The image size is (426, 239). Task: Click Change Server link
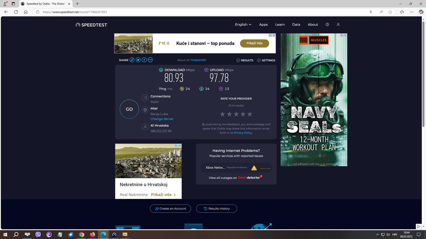click(162, 119)
